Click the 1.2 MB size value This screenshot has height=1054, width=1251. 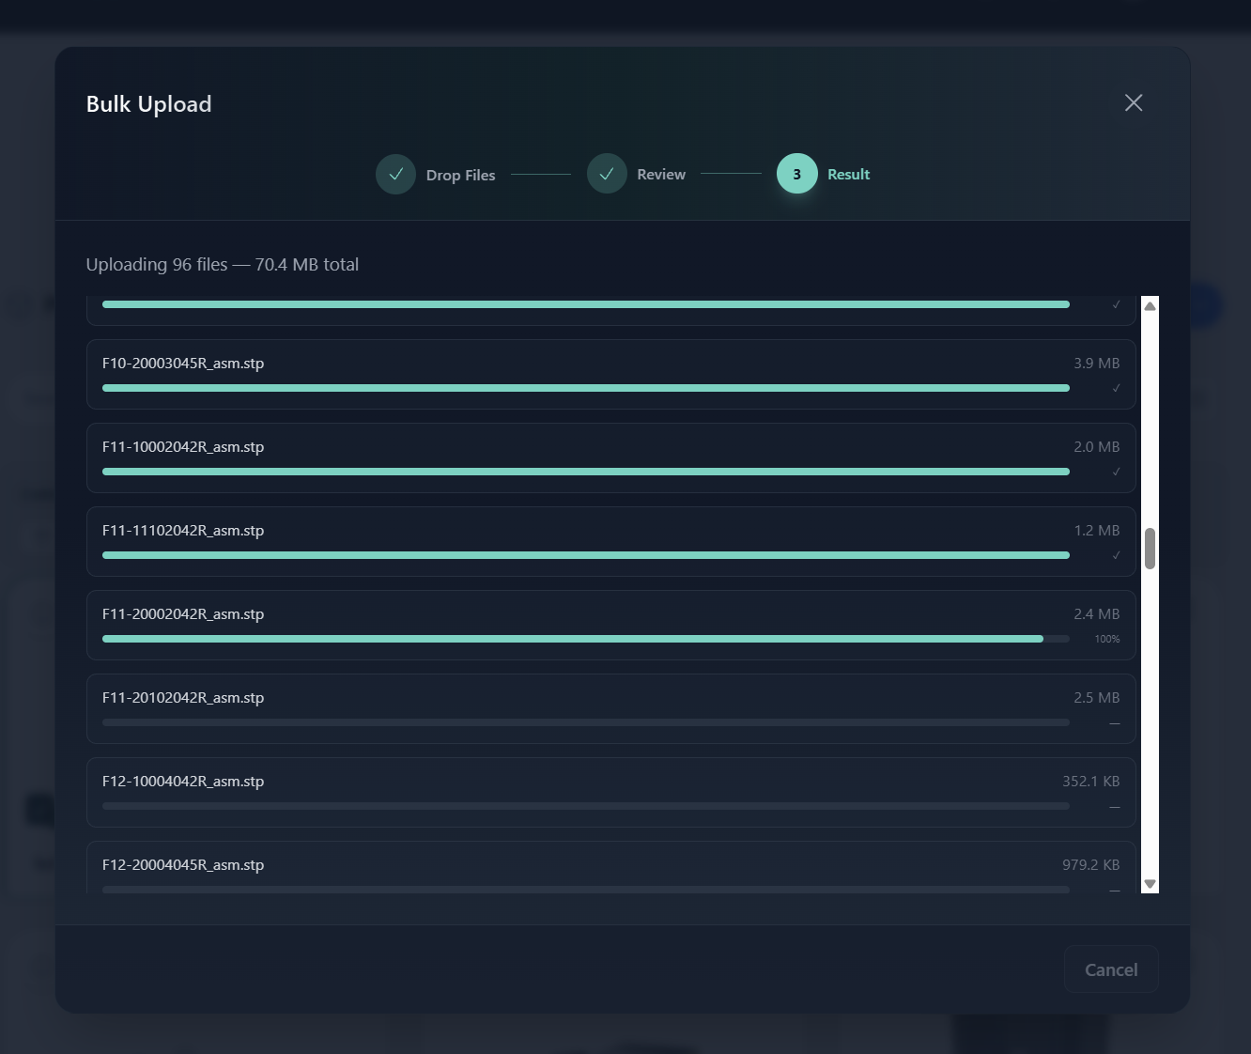pyautogui.click(x=1097, y=530)
